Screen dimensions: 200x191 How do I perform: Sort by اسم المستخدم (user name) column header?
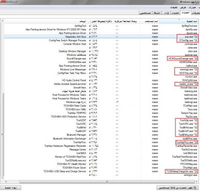[x=150, y=21]
